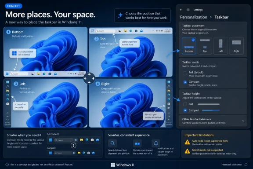The width and height of the screenshot is (253, 169).
Task: Open Task View in the Bottom preview taskbar
Action: click(33, 74)
